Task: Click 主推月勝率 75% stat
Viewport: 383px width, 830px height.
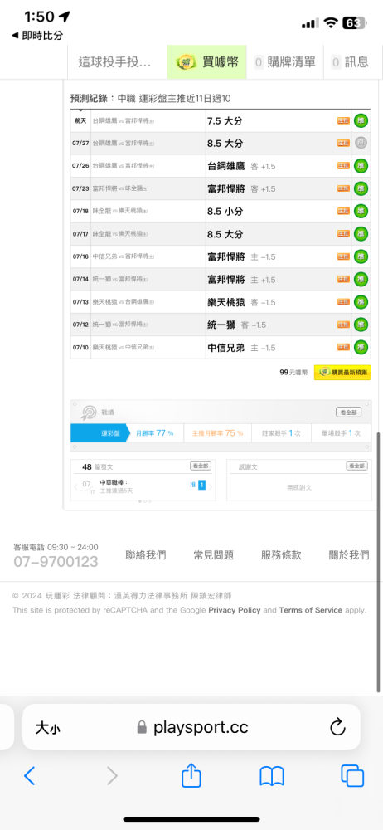Action: click(217, 433)
